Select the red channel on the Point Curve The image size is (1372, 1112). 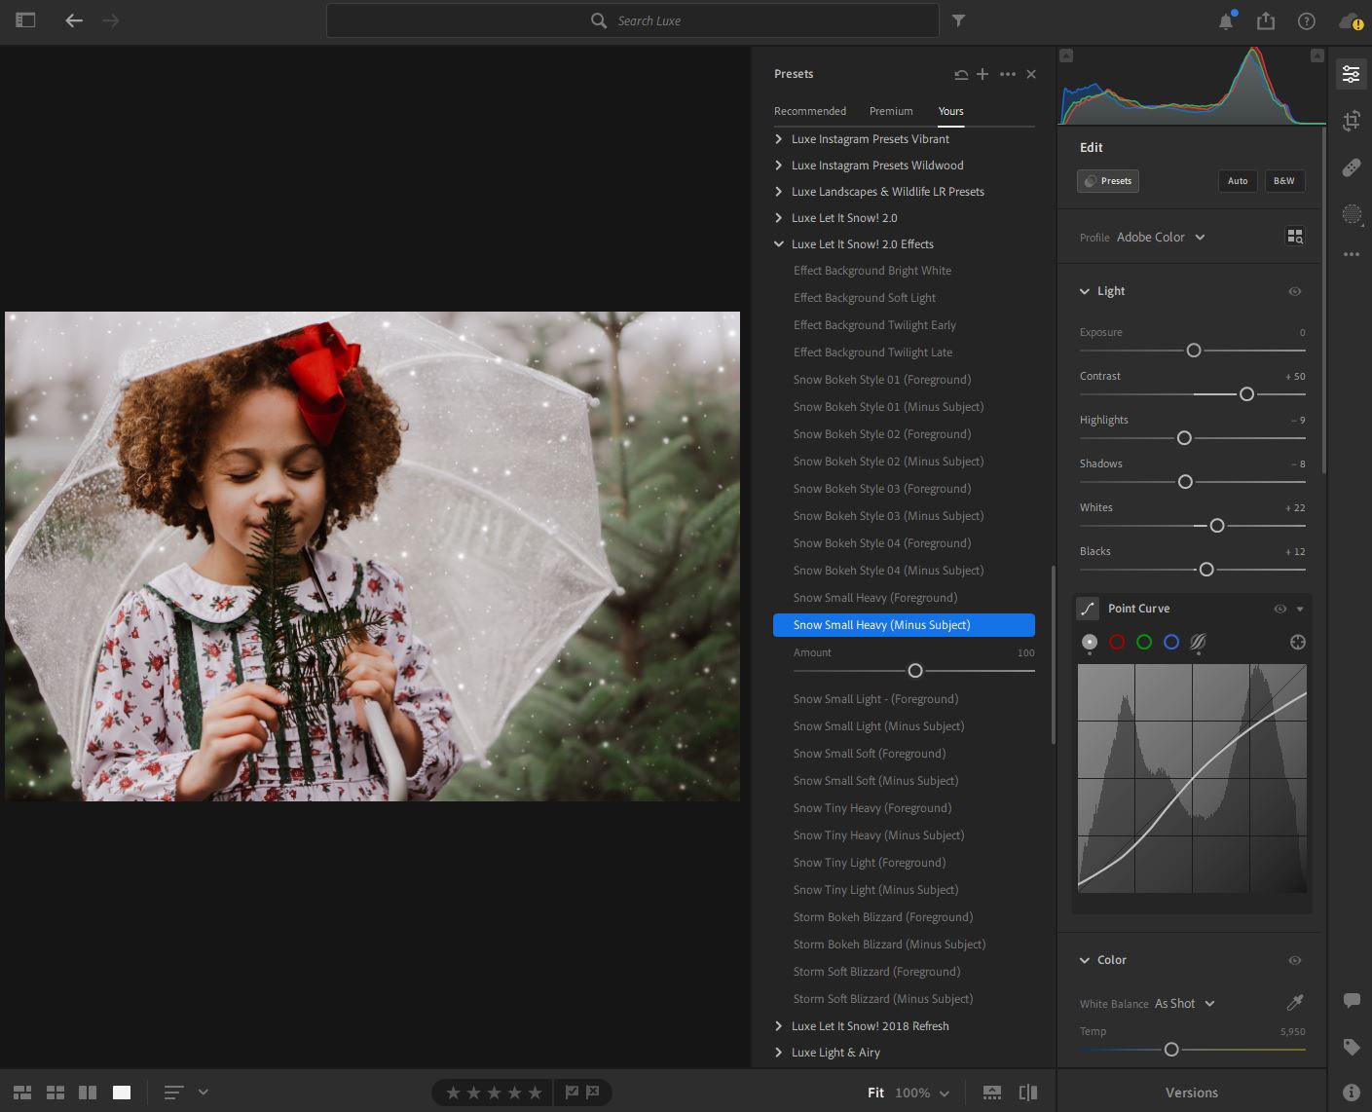(1117, 642)
